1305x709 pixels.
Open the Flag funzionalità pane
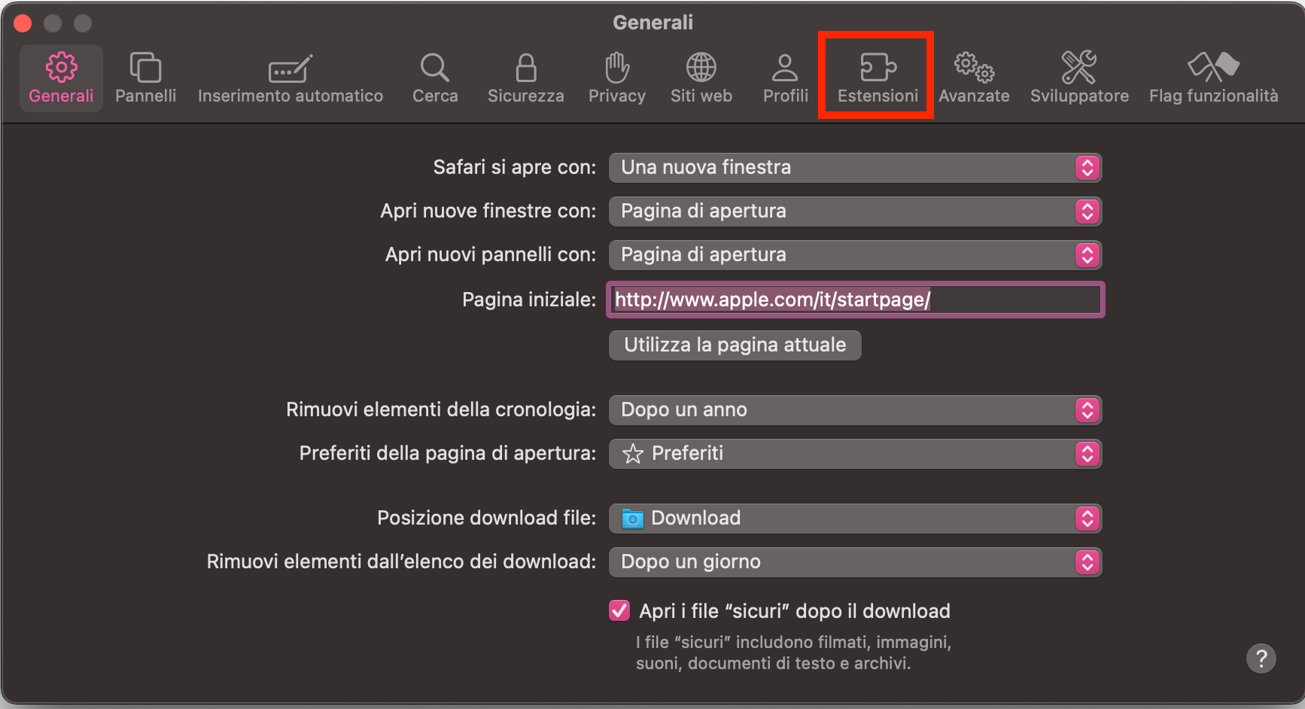(1213, 78)
